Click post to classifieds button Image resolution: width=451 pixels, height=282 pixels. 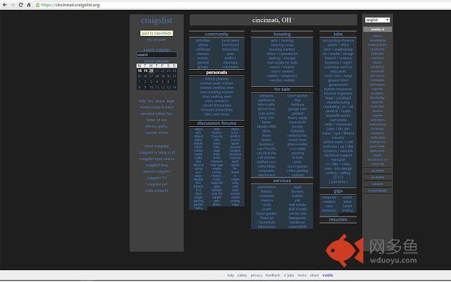coord(156,33)
